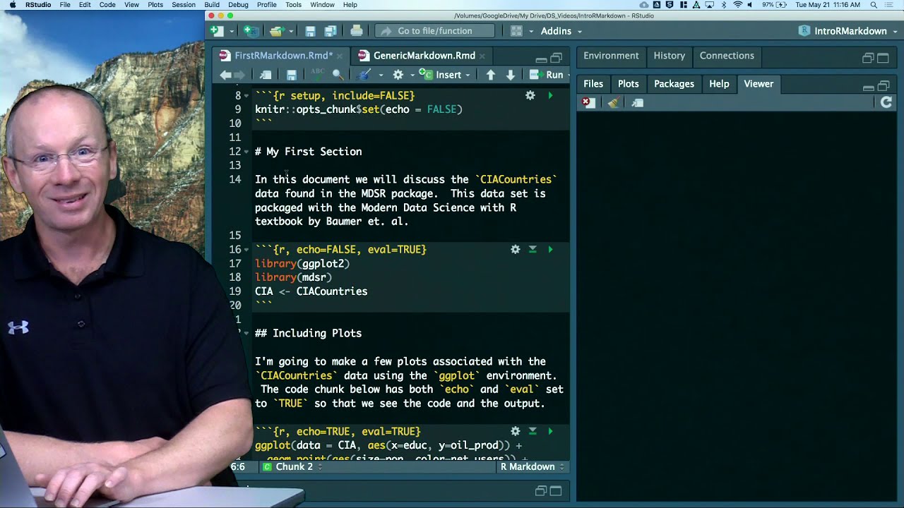Viewport: 904px width, 508px height.
Task: Show the document in a new window
Action: pos(266,75)
